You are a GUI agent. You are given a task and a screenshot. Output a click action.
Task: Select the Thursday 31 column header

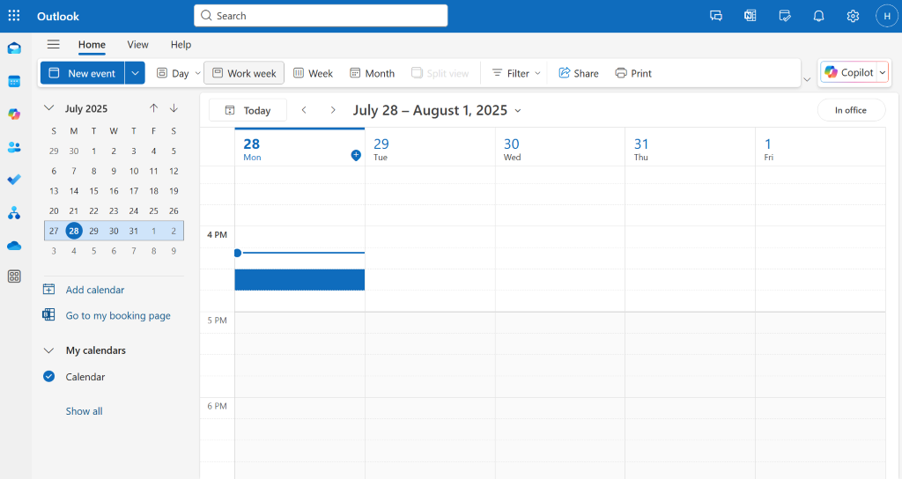tap(690, 148)
